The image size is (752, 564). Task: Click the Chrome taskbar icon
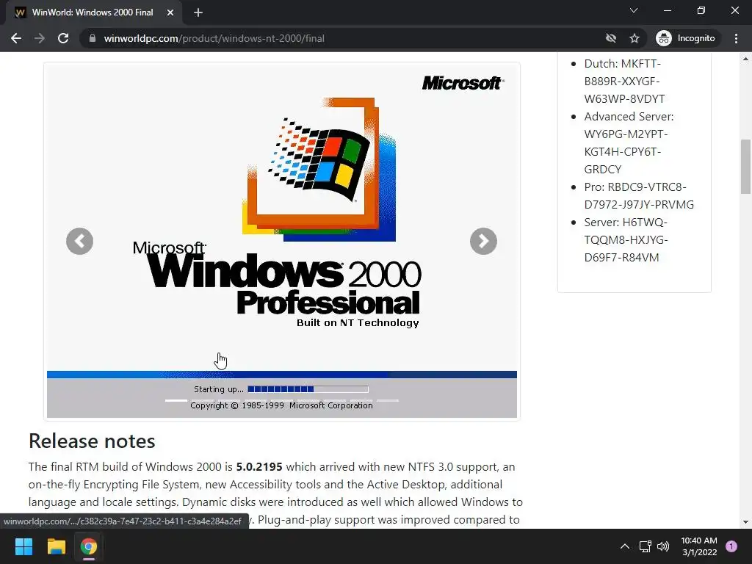[89, 546]
